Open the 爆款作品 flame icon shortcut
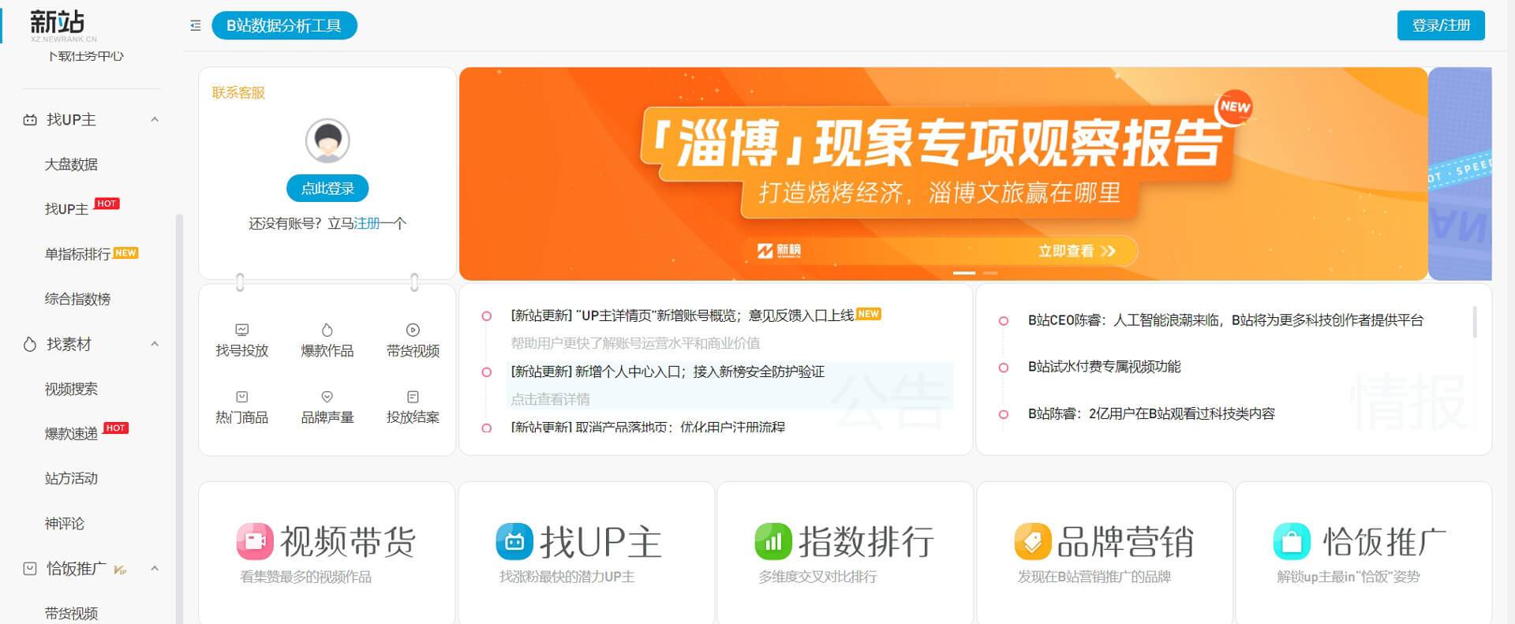 pos(327,331)
